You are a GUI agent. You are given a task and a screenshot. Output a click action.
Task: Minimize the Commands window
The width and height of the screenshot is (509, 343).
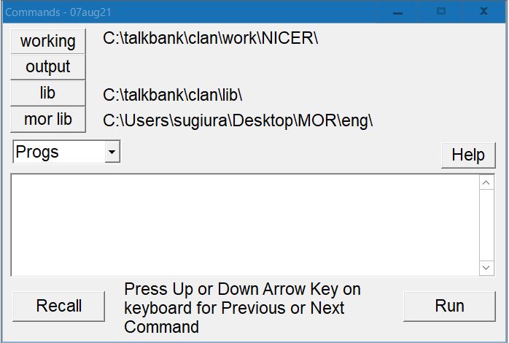[x=397, y=12]
